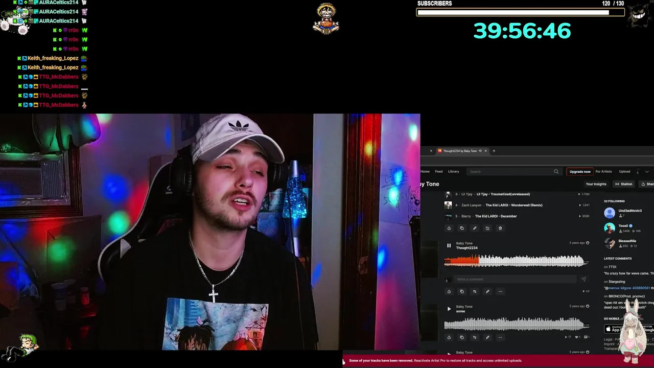Image resolution: width=654 pixels, height=368 pixels.
Task: Start the Station
Action: (624, 184)
